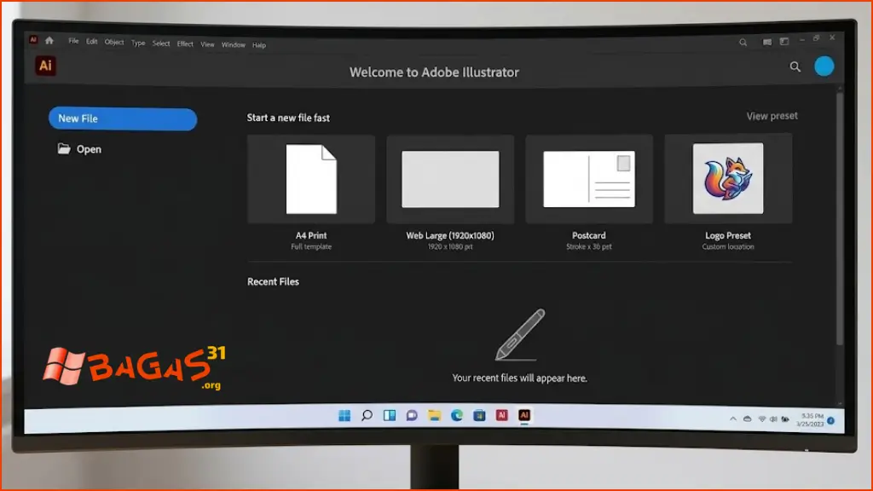Click the Open button with folder icon
Viewport: 873px width, 491px height.
79,149
